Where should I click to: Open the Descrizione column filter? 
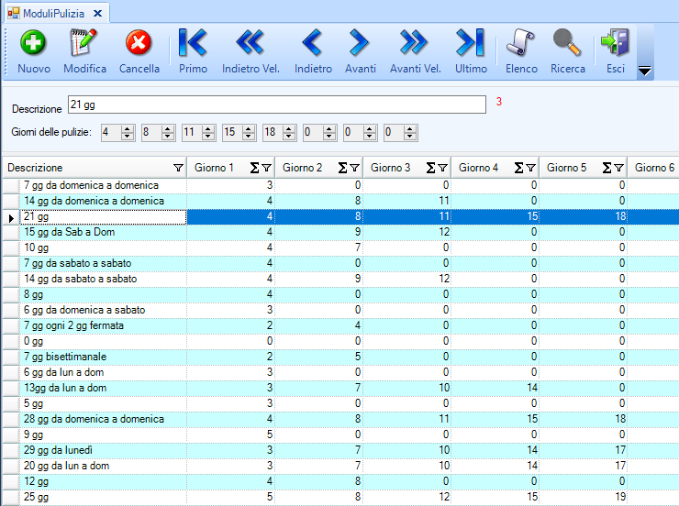(x=178, y=168)
